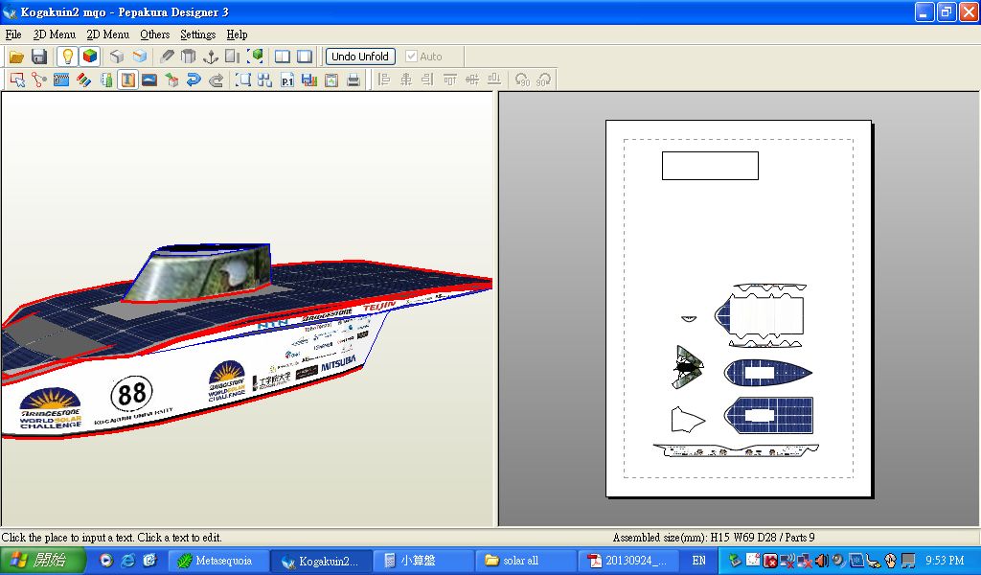Click the P.1 page settings icon
This screenshot has width=981, height=575.
[x=287, y=80]
